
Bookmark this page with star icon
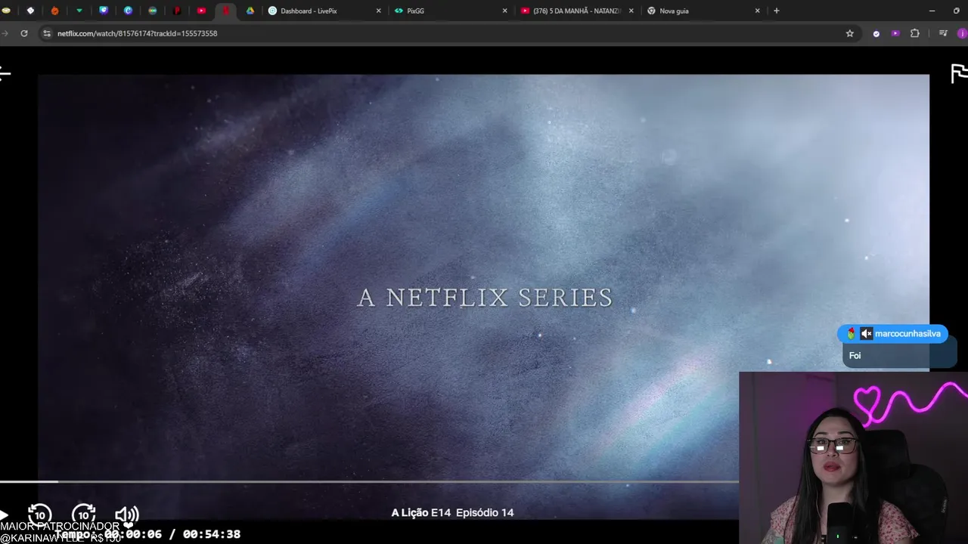(x=849, y=33)
